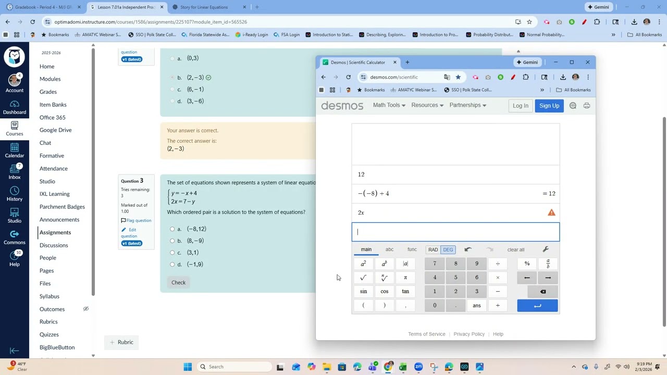Viewport: 667px width, 375px height.
Task: Click Log In on Desmos
Action: (521, 106)
